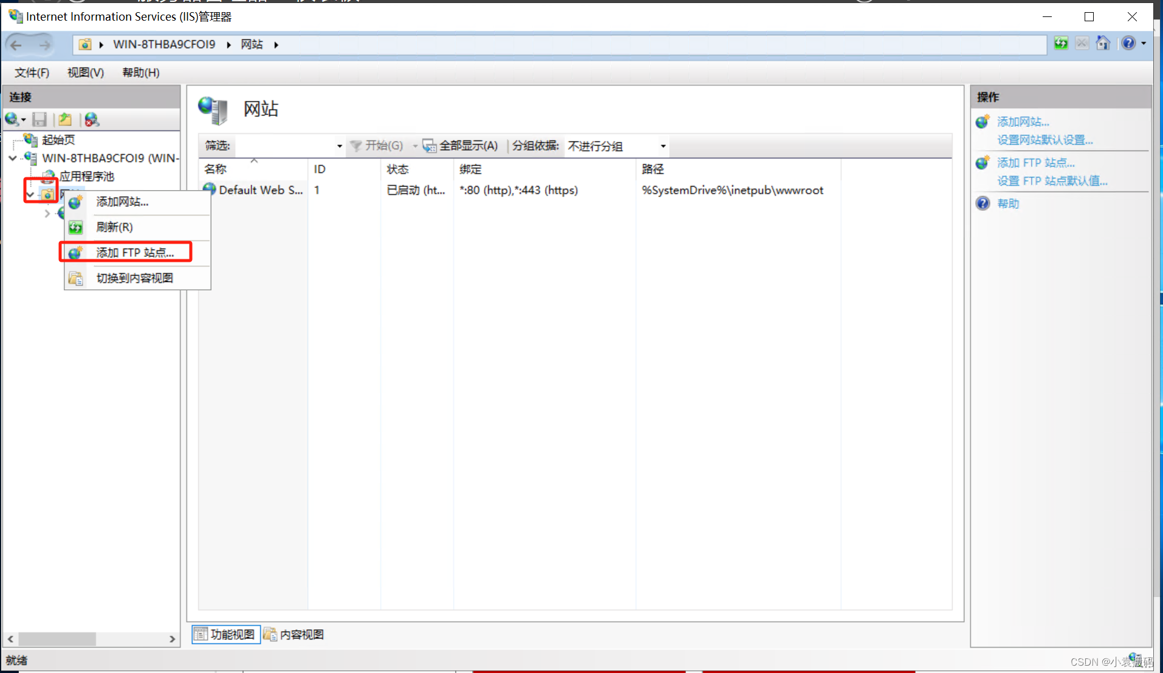Switch to the 内容视图 tab
Screen dimensions: 1163x673
(295, 635)
